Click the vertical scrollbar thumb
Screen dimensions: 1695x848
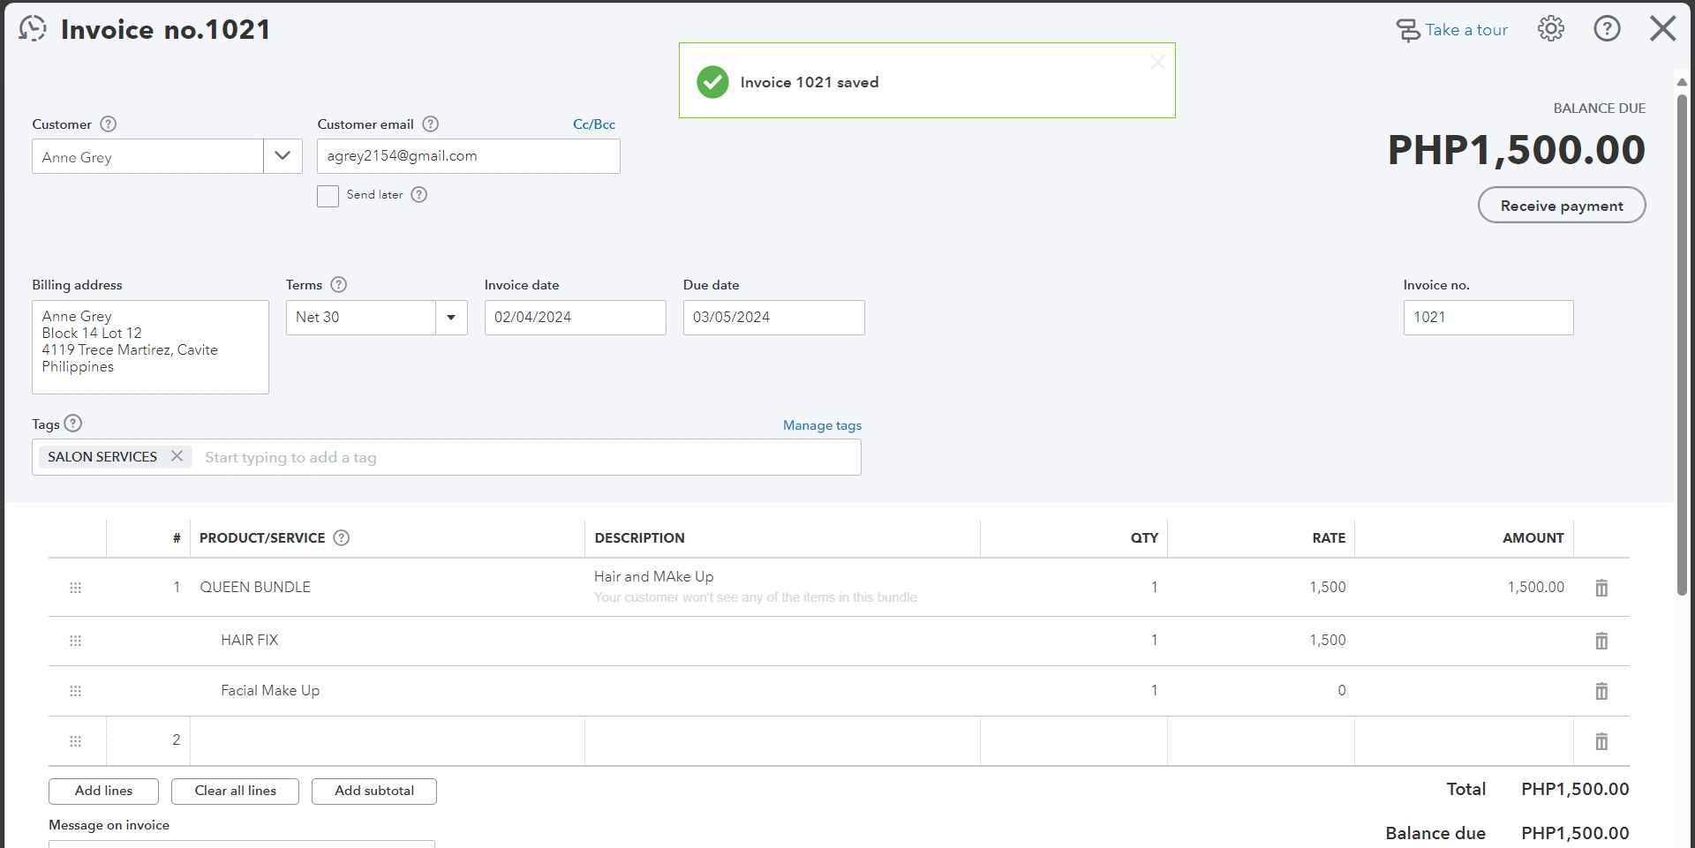coord(1682,344)
